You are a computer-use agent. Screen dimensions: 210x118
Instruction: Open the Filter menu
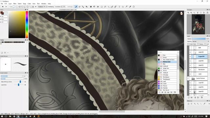pyautogui.click(x=15, y=4)
